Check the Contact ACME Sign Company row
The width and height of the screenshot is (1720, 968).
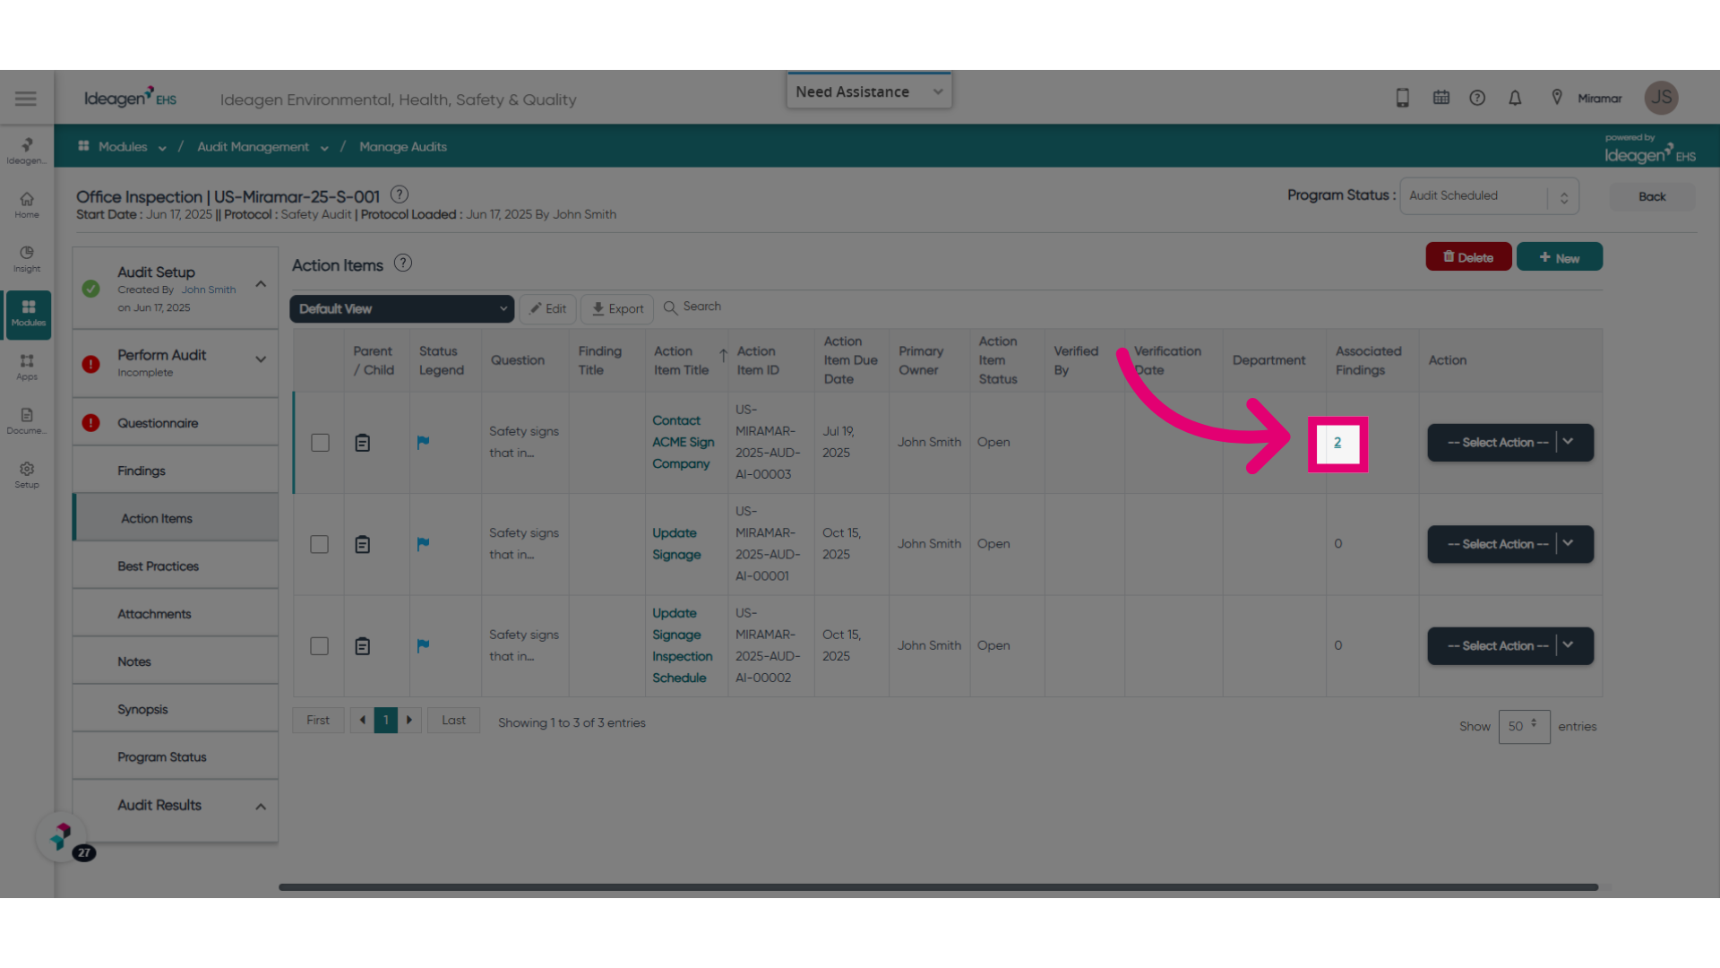click(320, 443)
